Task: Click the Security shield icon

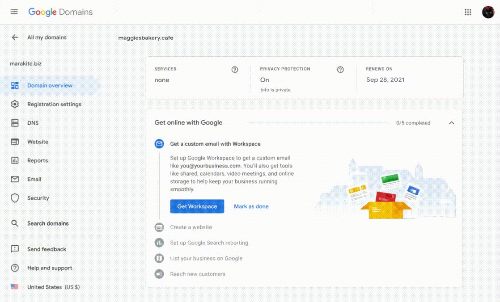Action: click(15, 198)
